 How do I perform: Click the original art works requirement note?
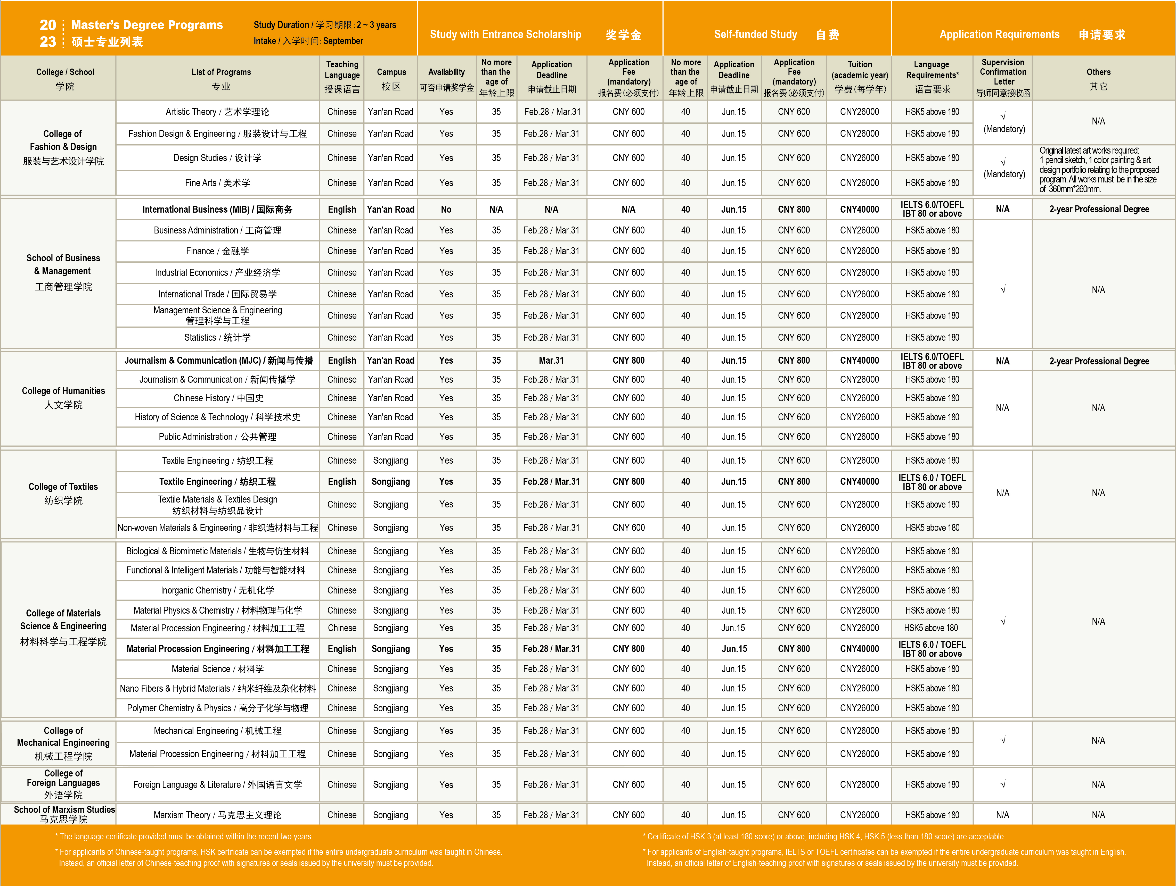click(x=1098, y=170)
